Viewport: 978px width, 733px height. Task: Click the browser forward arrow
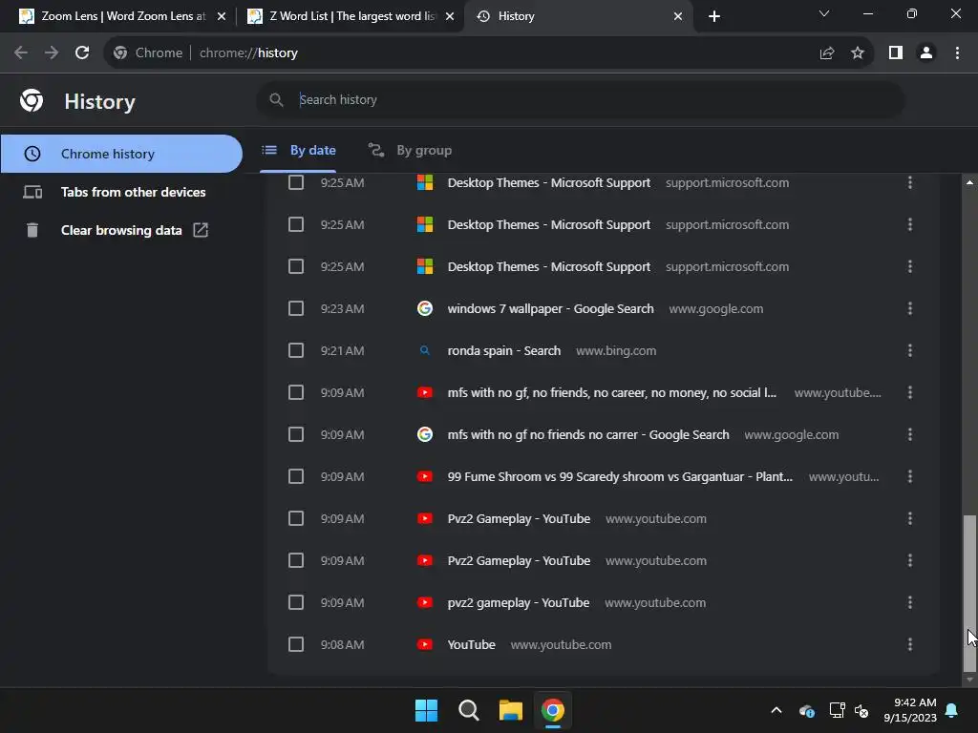(x=52, y=53)
